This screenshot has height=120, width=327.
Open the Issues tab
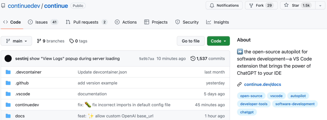coord(43,22)
